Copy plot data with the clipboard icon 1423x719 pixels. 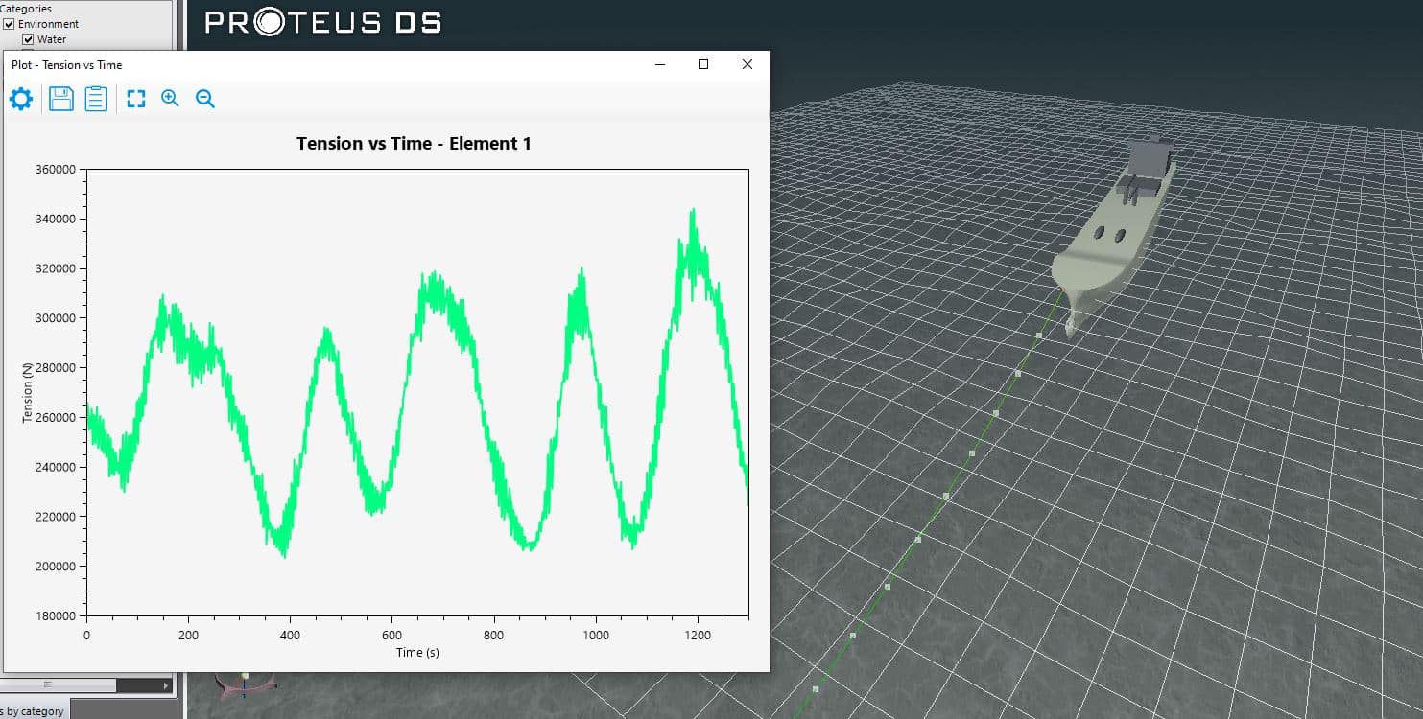pos(96,99)
